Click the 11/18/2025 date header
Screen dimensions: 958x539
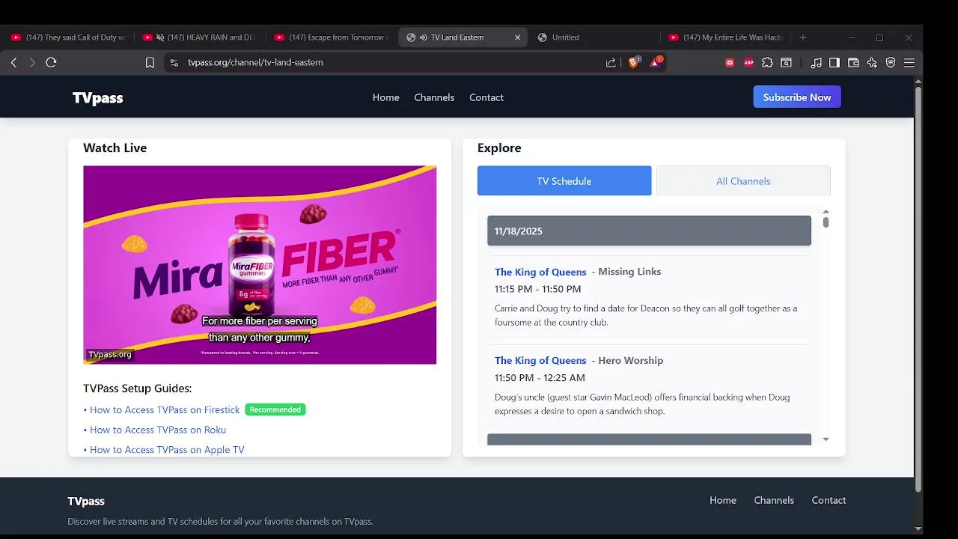coord(649,231)
